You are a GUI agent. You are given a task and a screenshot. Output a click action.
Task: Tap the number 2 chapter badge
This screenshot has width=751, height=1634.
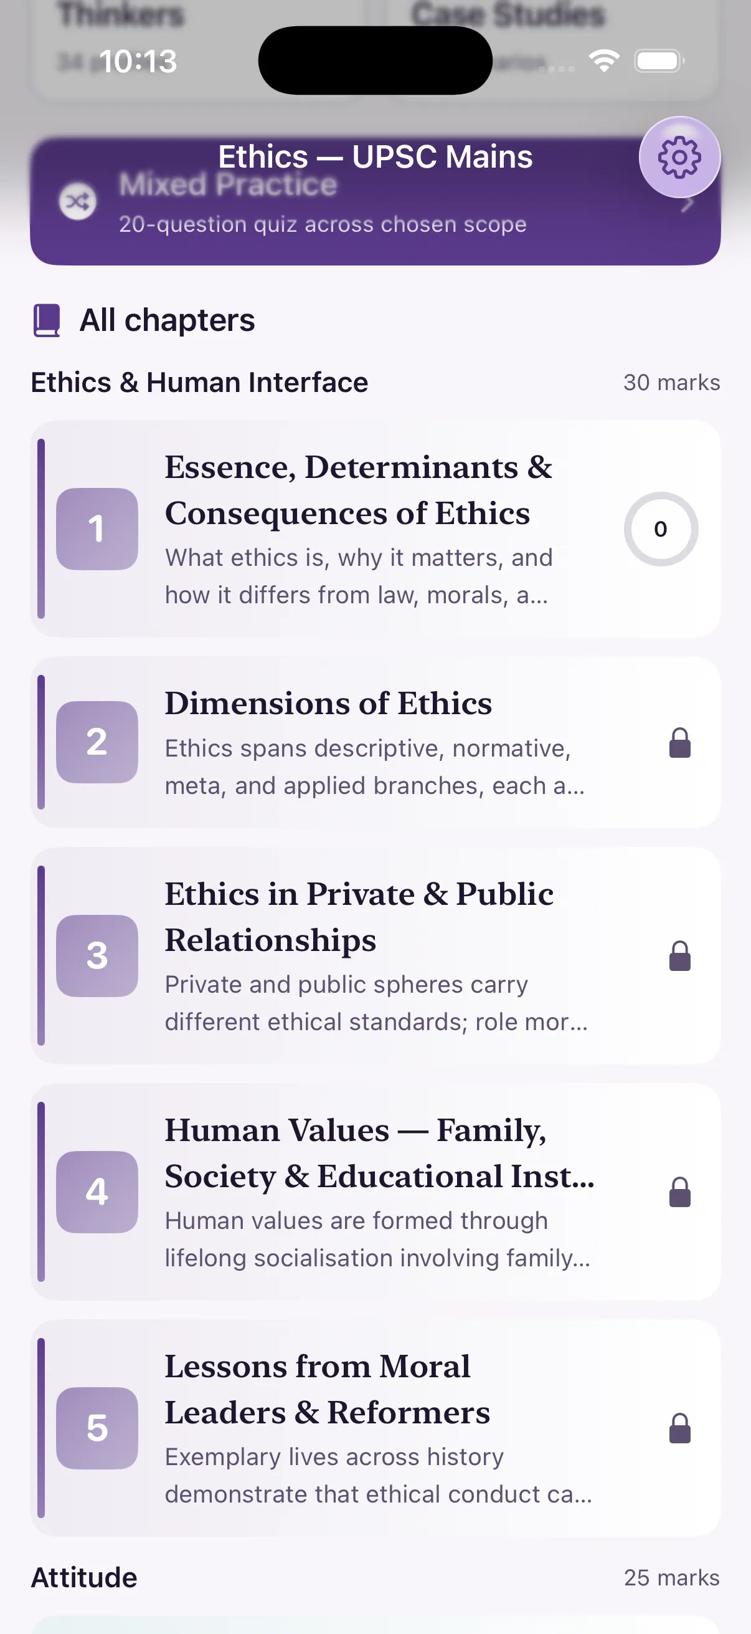coord(97,742)
